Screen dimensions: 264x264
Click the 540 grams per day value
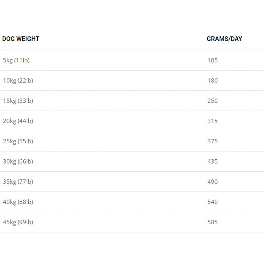[212, 202]
